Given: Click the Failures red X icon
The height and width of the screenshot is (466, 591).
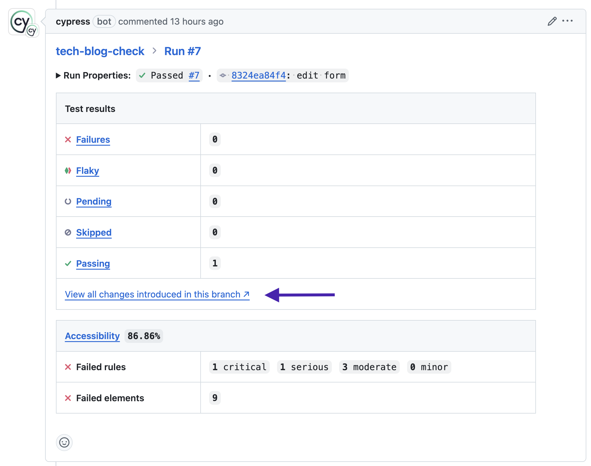Looking at the screenshot, I should pyautogui.click(x=68, y=139).
